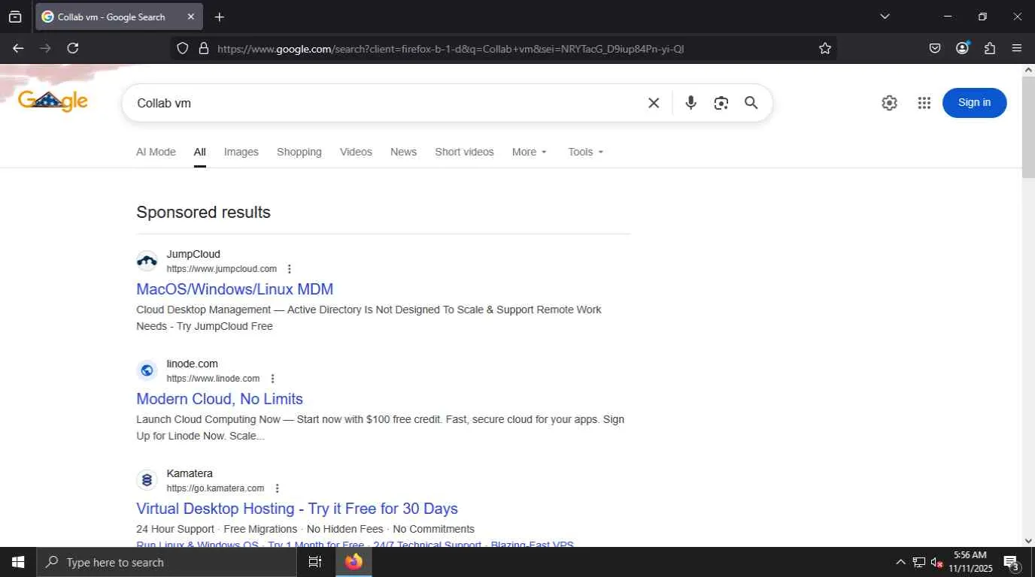Click the JumpCloud favicon
Screen dimensions: 1035x577
click(x=147, y=261)
